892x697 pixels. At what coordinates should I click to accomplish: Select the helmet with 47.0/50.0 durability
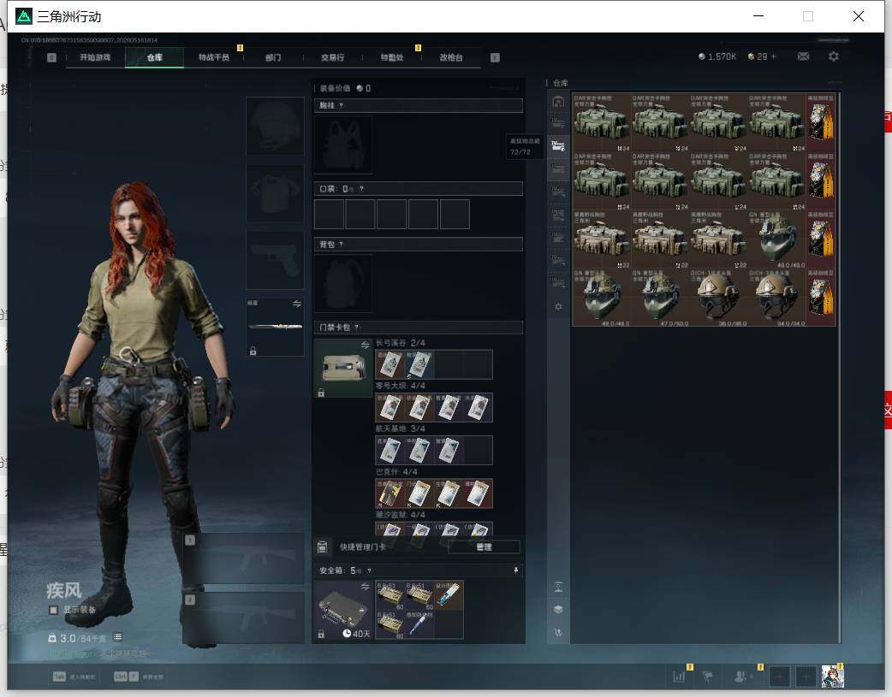coord(660,298)
